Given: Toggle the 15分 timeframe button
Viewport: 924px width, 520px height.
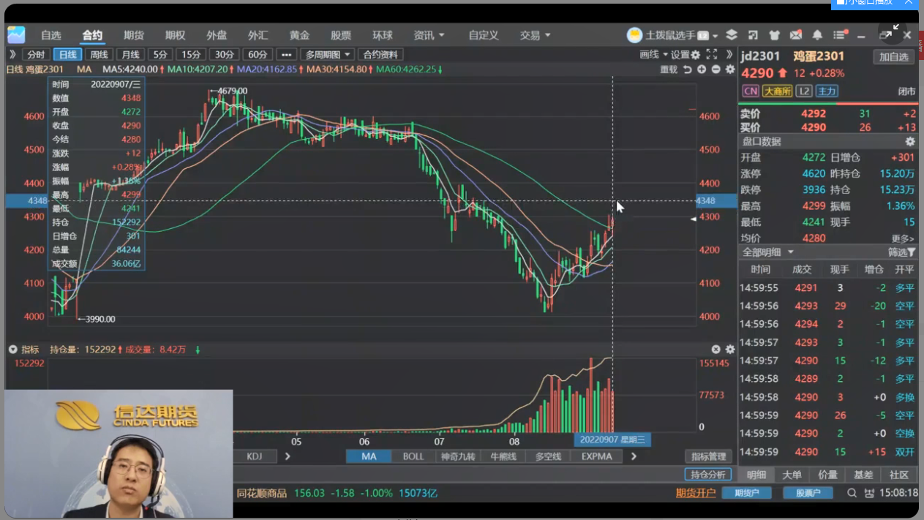Looking at the screenshot, I should 191,54.
